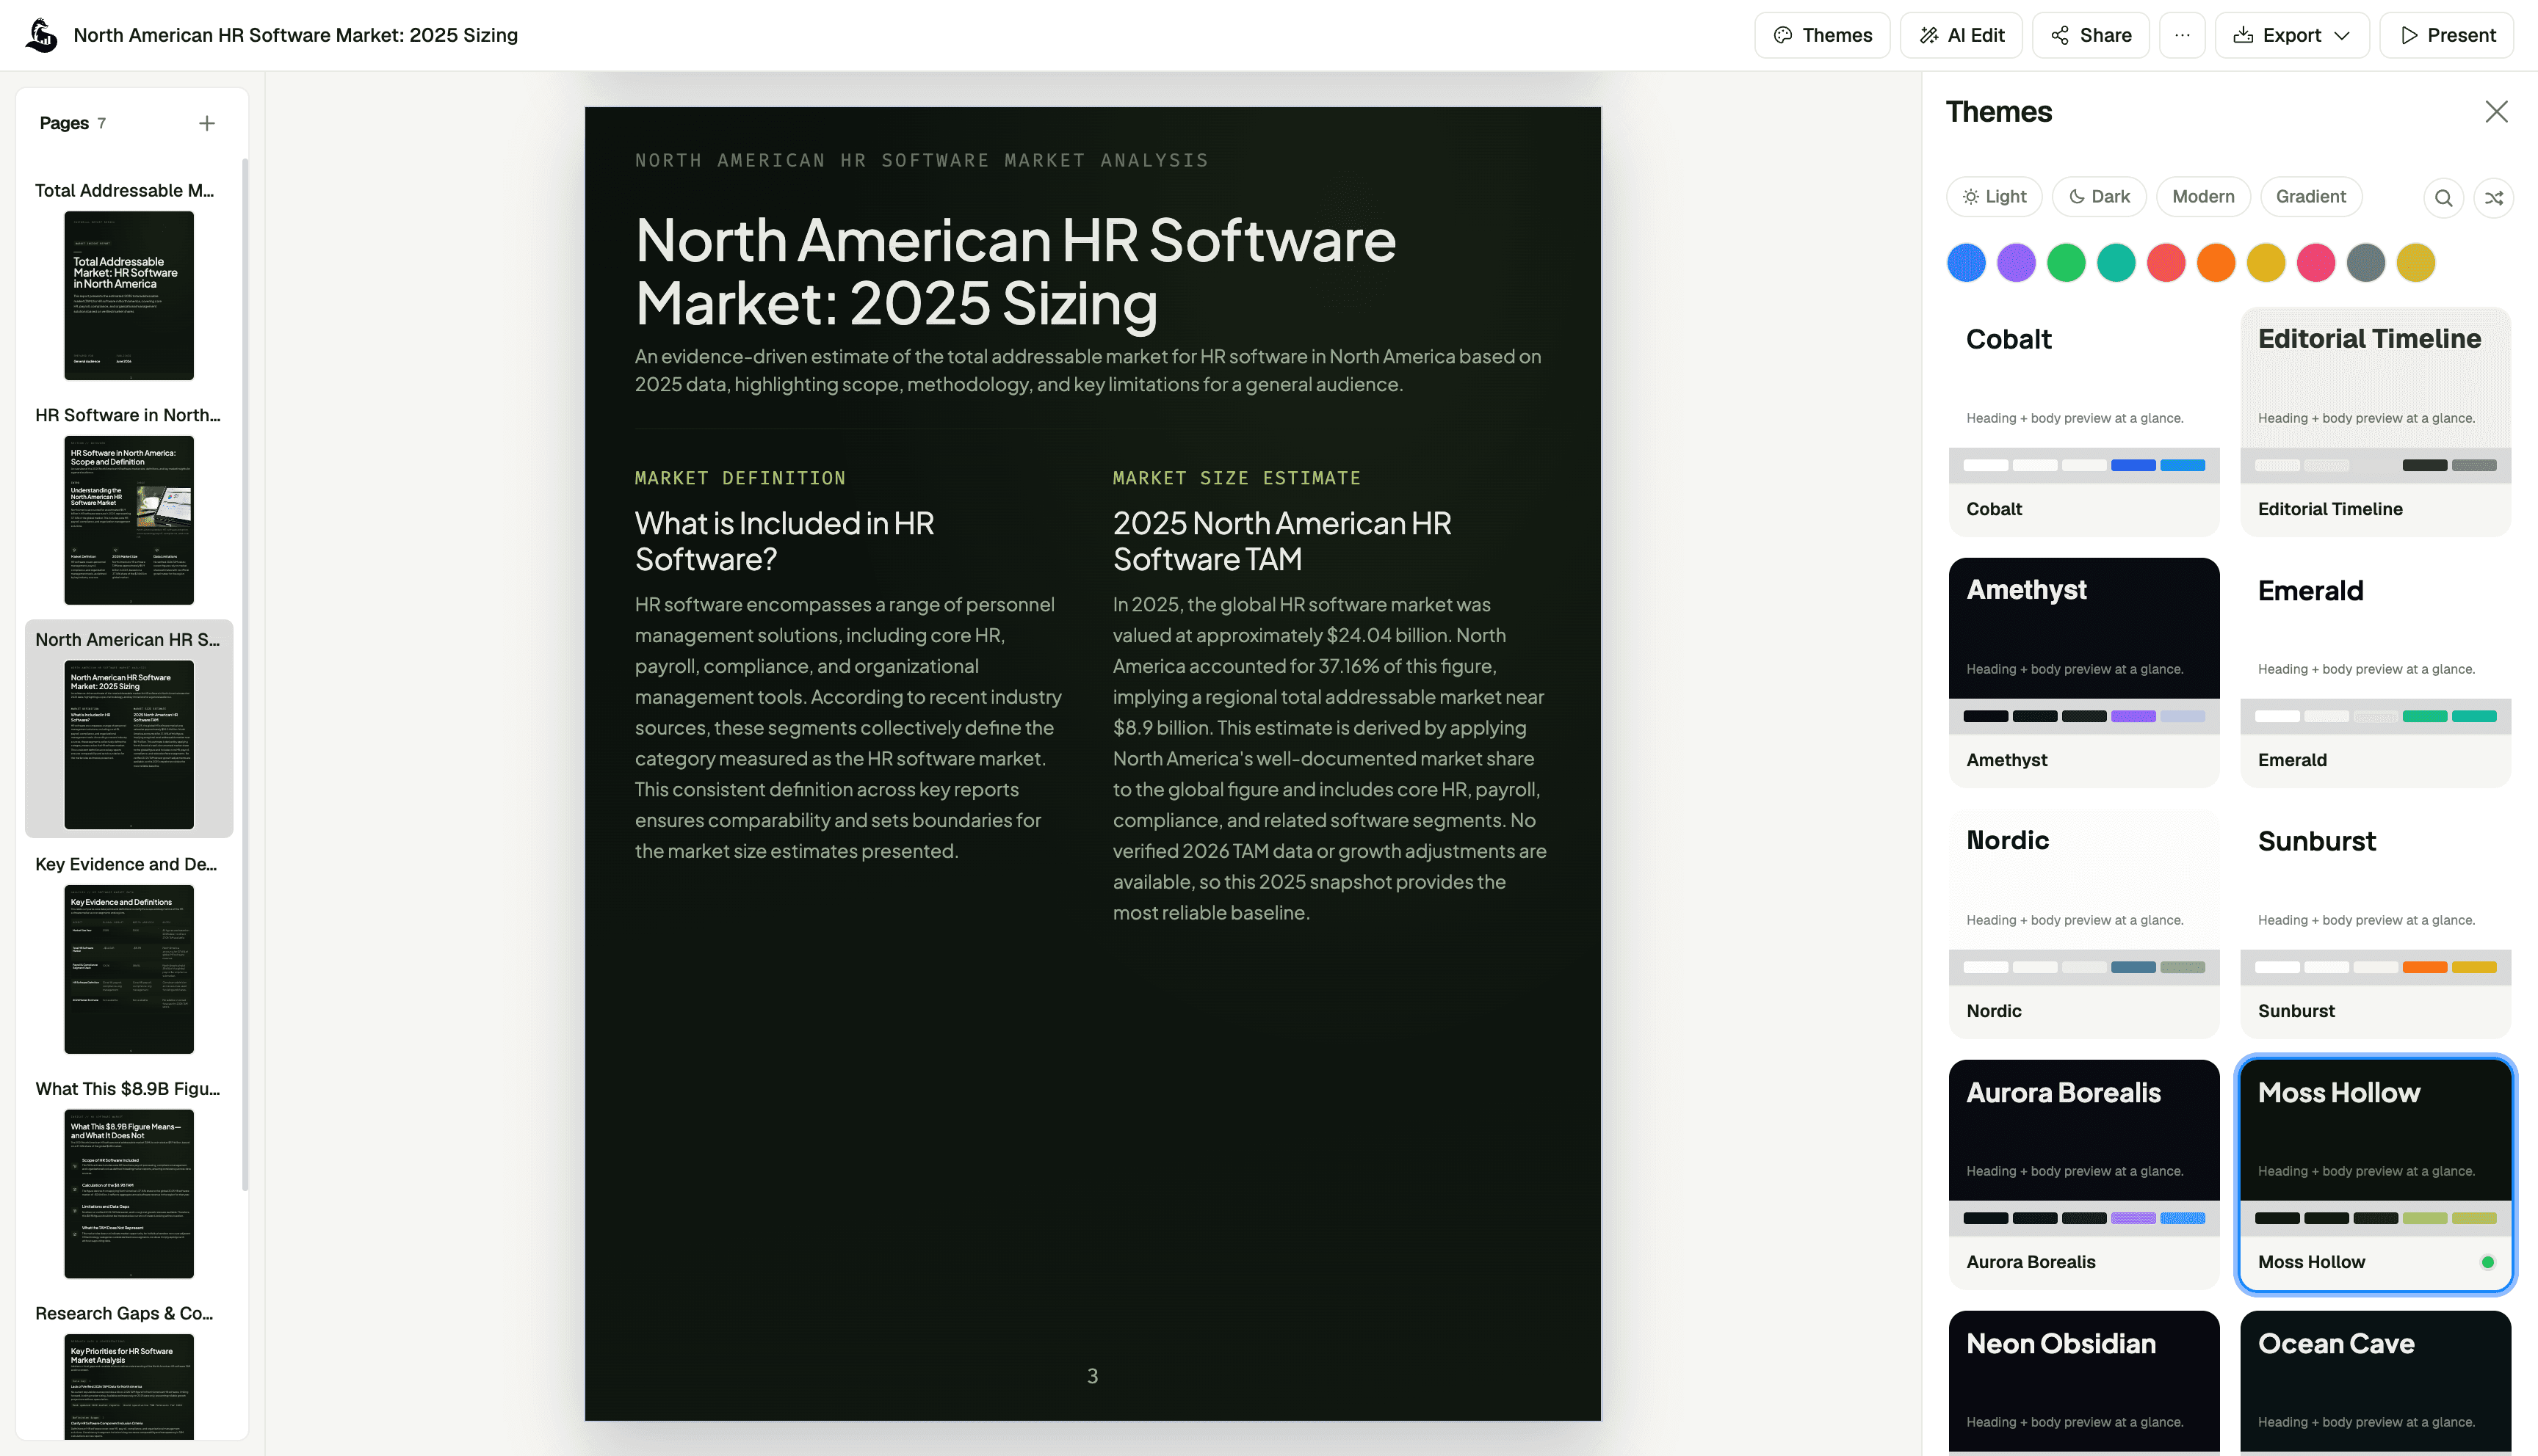Open the HR Software in North America page thumbnail
The height and width of the screenshot is (1456, 2538).
pos(129,520)
